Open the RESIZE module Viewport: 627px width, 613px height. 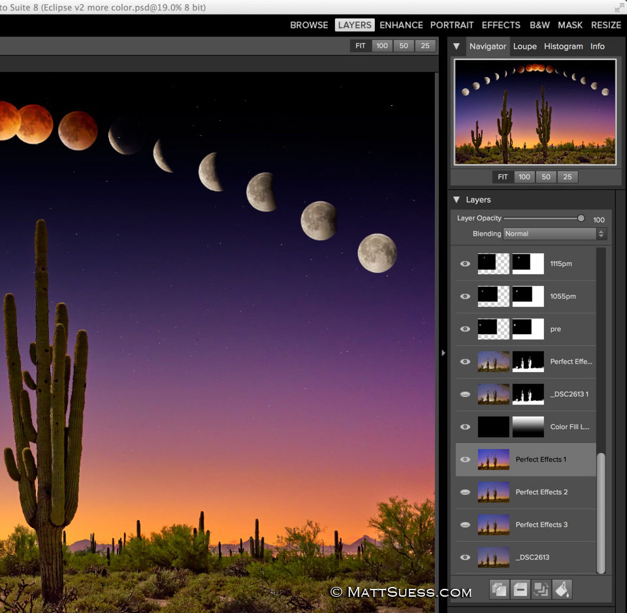[x=606, y=25]
